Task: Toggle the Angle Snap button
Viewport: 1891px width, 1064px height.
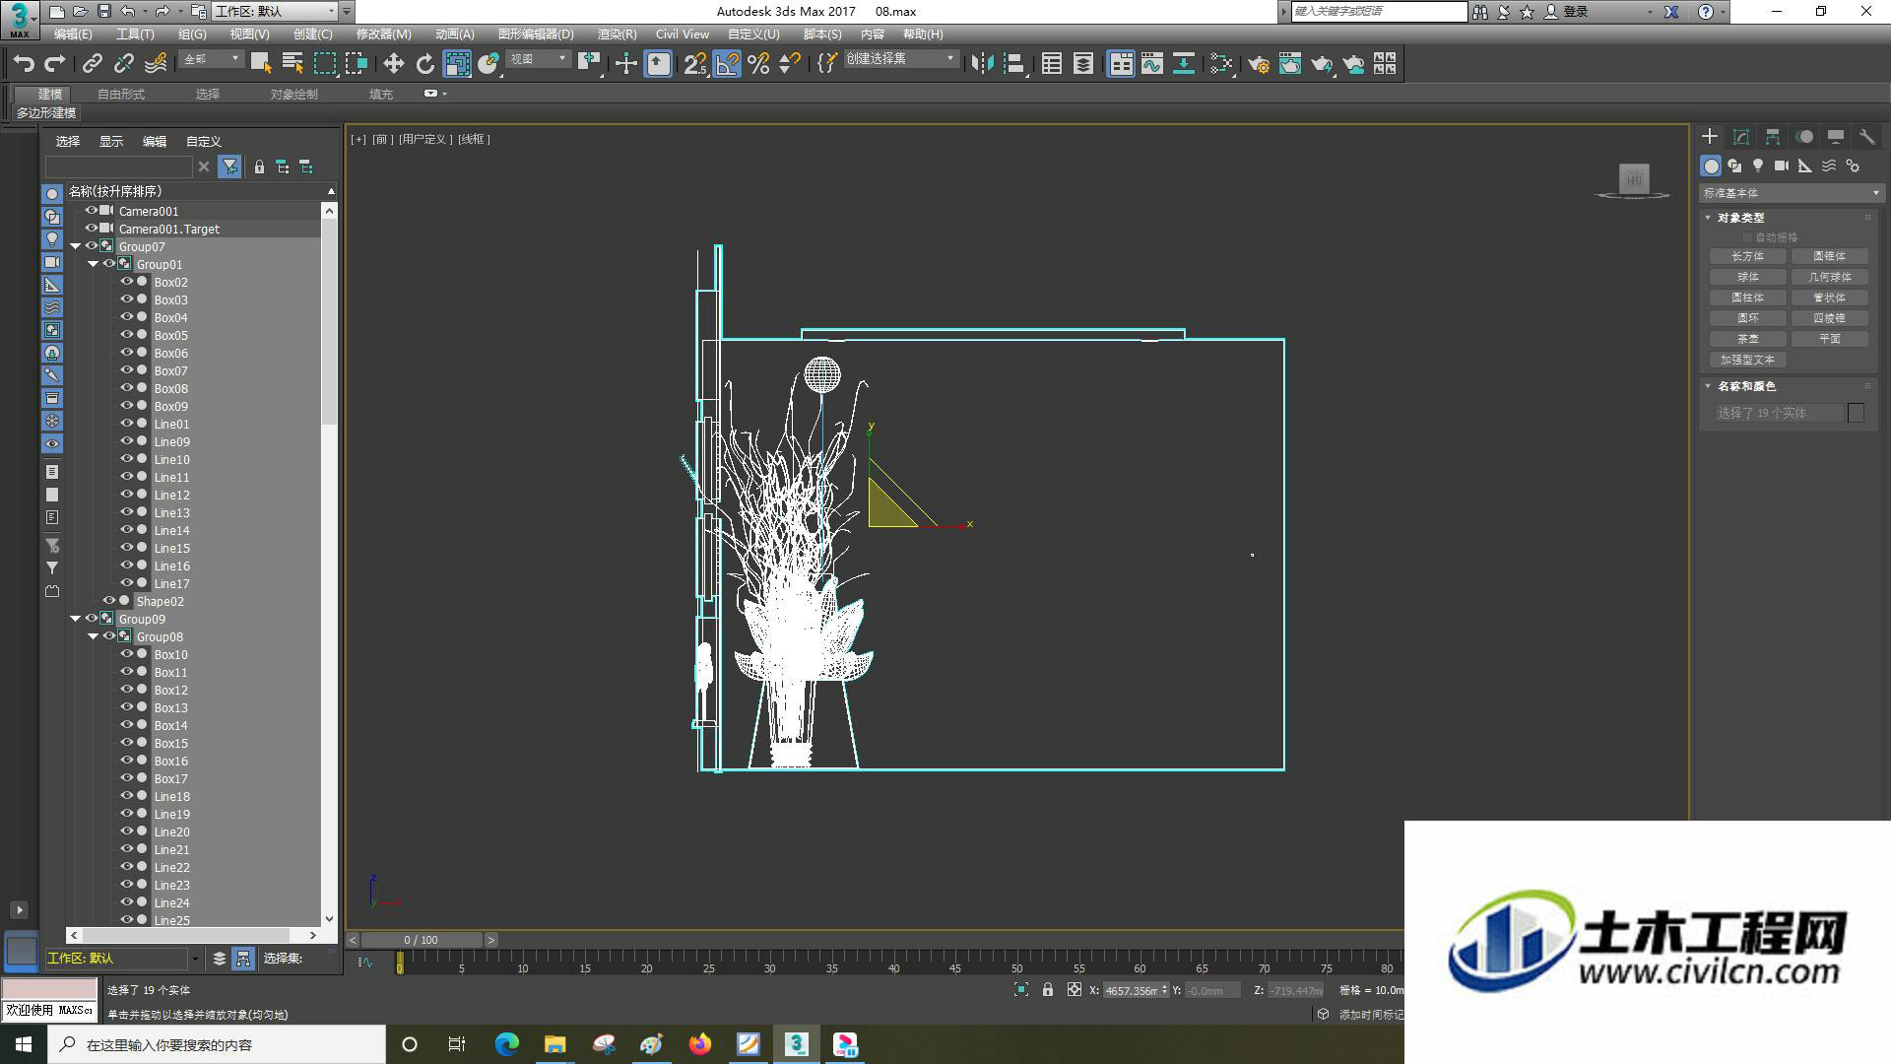Action: [x=727, y=64]
